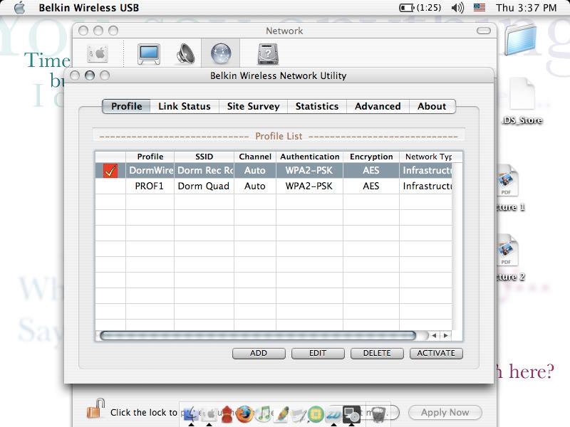This screenshot has width=570, height=427.
Task: Launch Firefox from the Dock
Action: tap(244, 413)
